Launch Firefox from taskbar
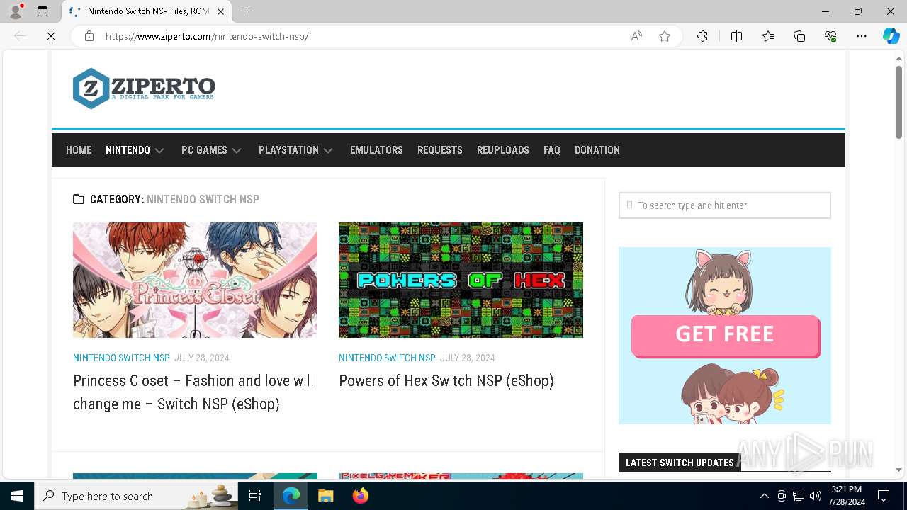Screen dimensions: 907x510 [360, 496]
